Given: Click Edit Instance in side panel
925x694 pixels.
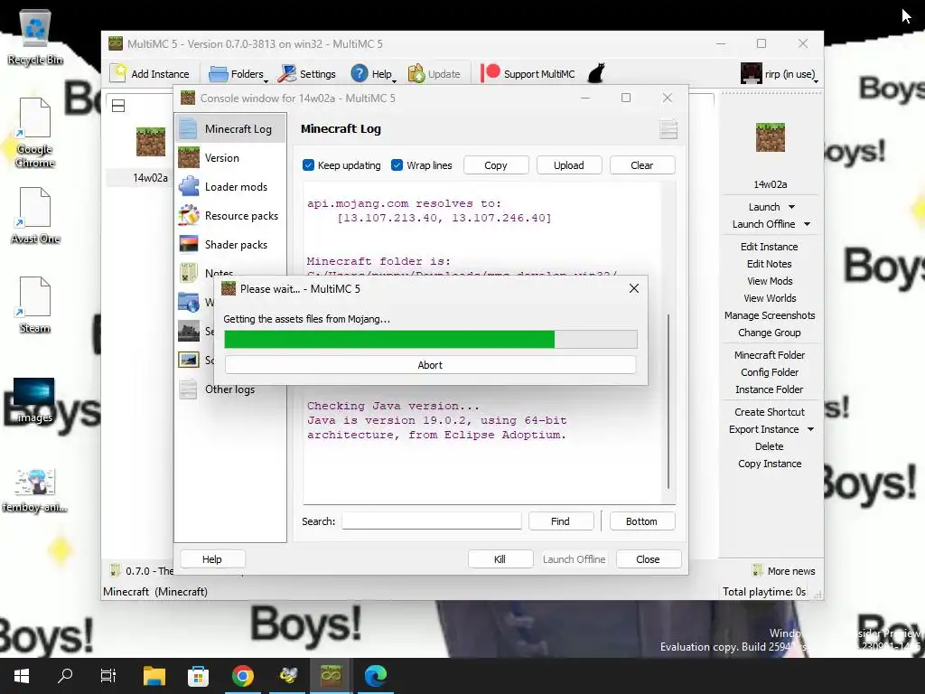Looking at the screenshot, I should [770, 247].
